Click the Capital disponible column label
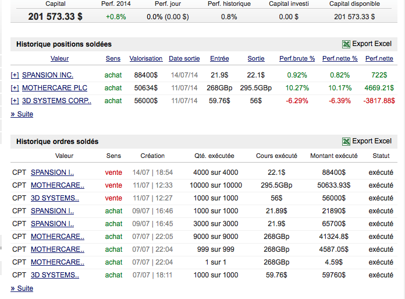 pyautogui.click(x=354, y=4)
